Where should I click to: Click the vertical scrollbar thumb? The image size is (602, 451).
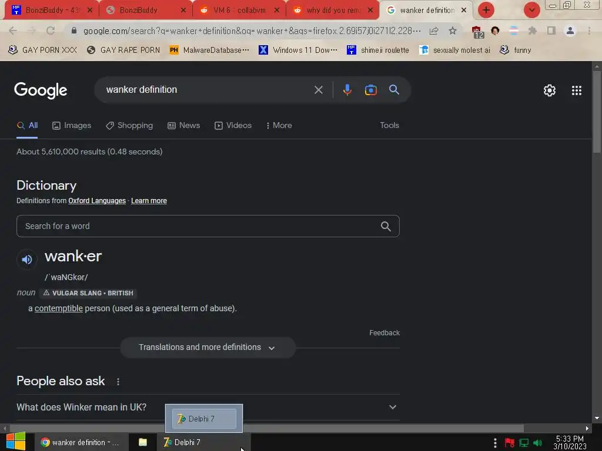pyautogui.click(x=597, y=112)
